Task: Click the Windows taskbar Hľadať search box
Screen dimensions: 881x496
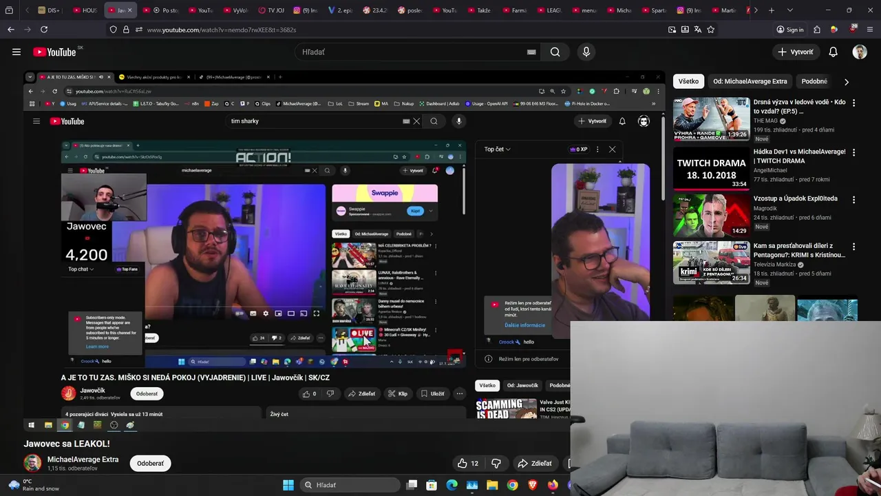Action: (351, 485)
